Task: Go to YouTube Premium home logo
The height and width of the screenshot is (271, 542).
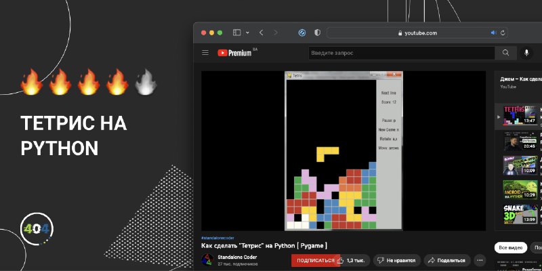Action: 234,53
